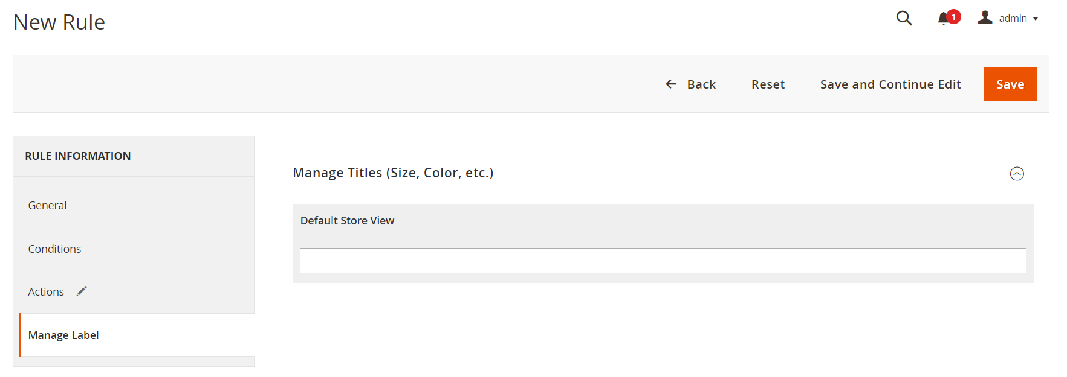The width and height of the screenshot is (1067, 377).
Task: Click the pencil icon beside Actions
Action: point(82,291)
